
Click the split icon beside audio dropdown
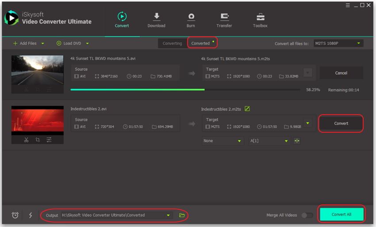[x=297, y=141]
